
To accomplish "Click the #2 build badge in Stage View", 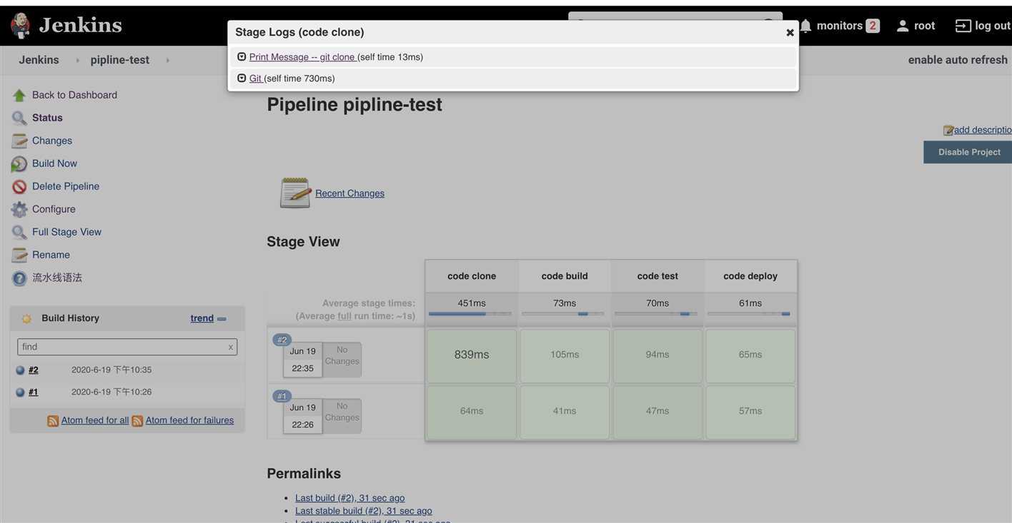I will click(282, 340).
